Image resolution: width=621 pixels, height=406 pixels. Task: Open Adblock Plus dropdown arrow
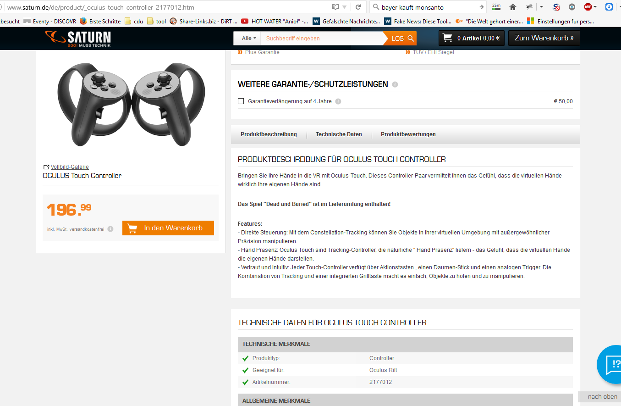(595, 7)
